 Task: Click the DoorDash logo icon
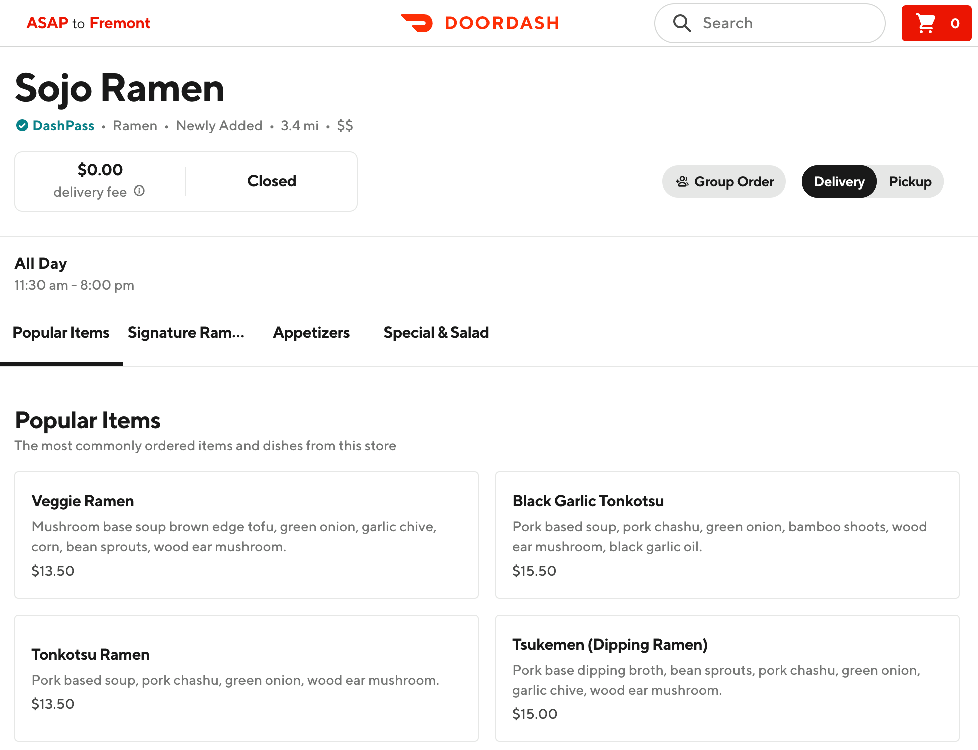click(x=417, y=23)
